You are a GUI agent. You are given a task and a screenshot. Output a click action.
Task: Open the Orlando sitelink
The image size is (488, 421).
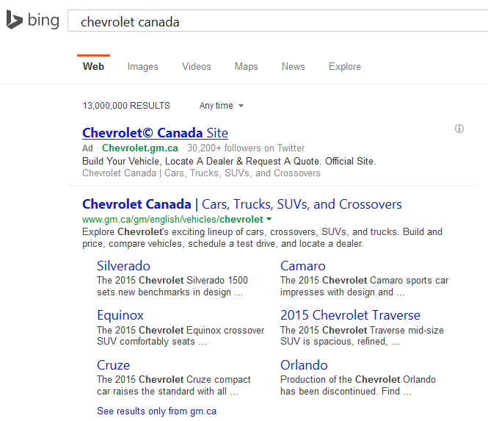(x=304, y=365)
